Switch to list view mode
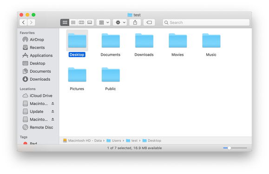Image resolution: width=269 pixels, height=174 pixels. coord(73,22)
